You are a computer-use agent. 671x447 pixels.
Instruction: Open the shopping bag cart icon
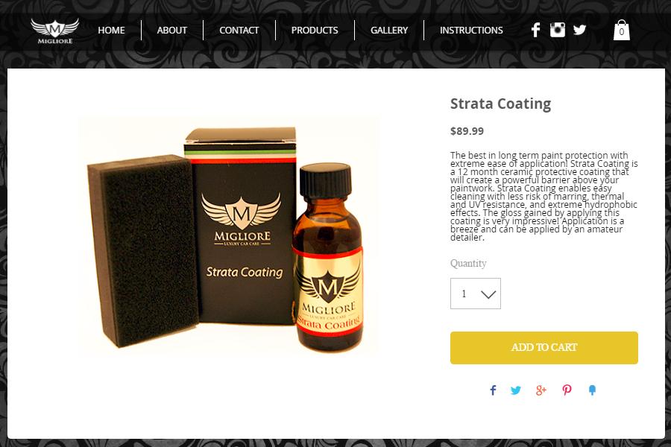(x=621, y=30)
